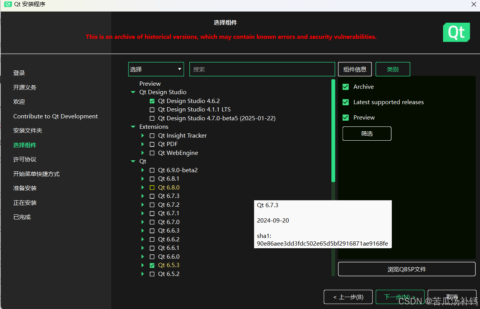Screen dimensions: 480x309
Task: Check the Qt 6.6.3 checkbox
Action: coord(152,231)
